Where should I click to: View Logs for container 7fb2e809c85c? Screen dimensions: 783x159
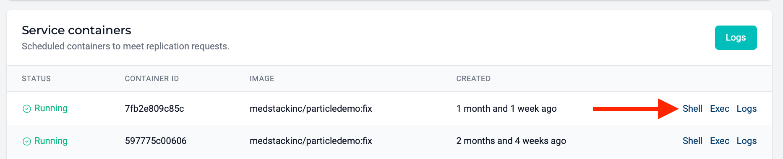click(x=746, y=109)
